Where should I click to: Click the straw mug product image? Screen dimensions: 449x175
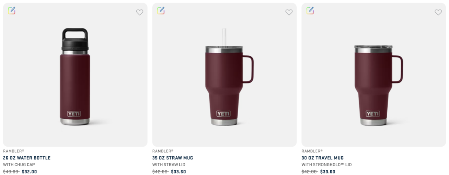pos(224,79)
